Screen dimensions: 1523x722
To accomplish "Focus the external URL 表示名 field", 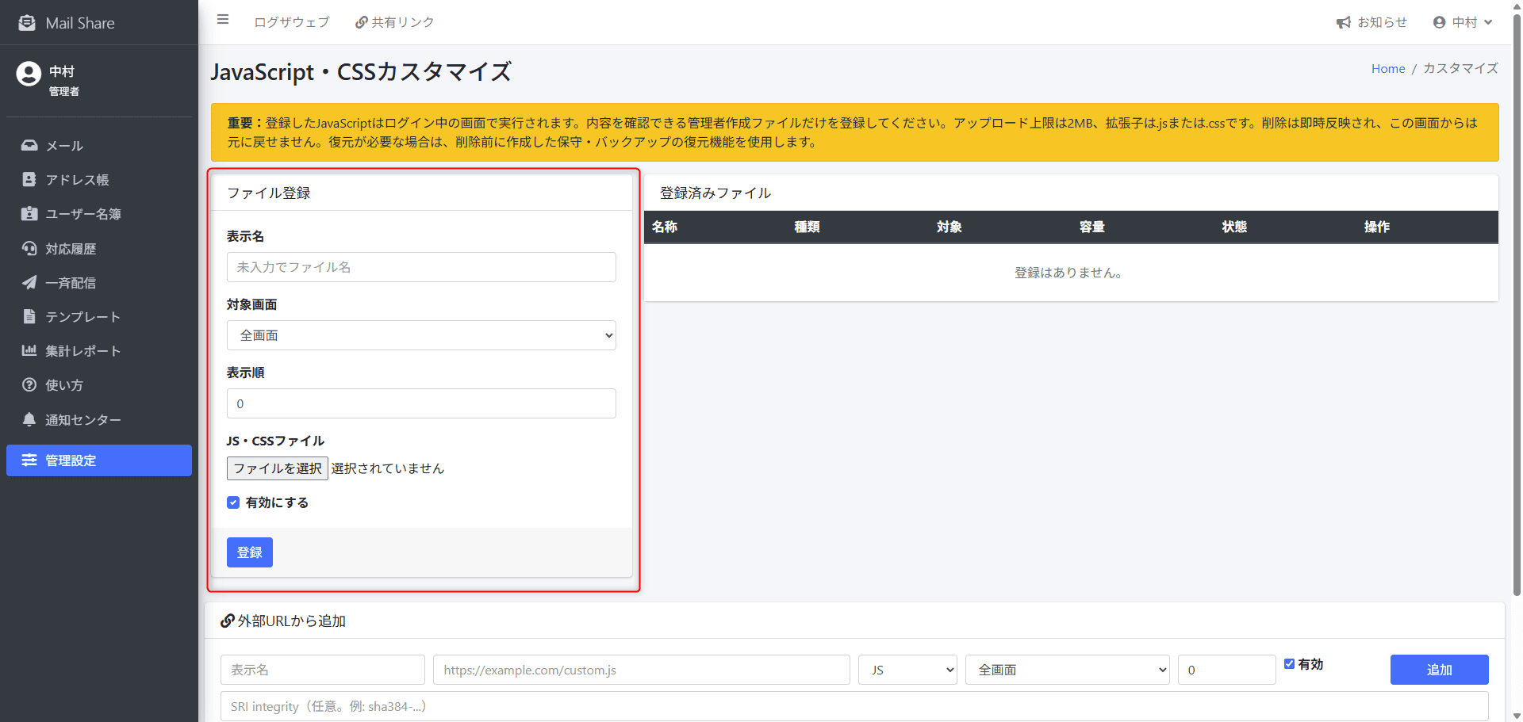I will coord(323,670).
